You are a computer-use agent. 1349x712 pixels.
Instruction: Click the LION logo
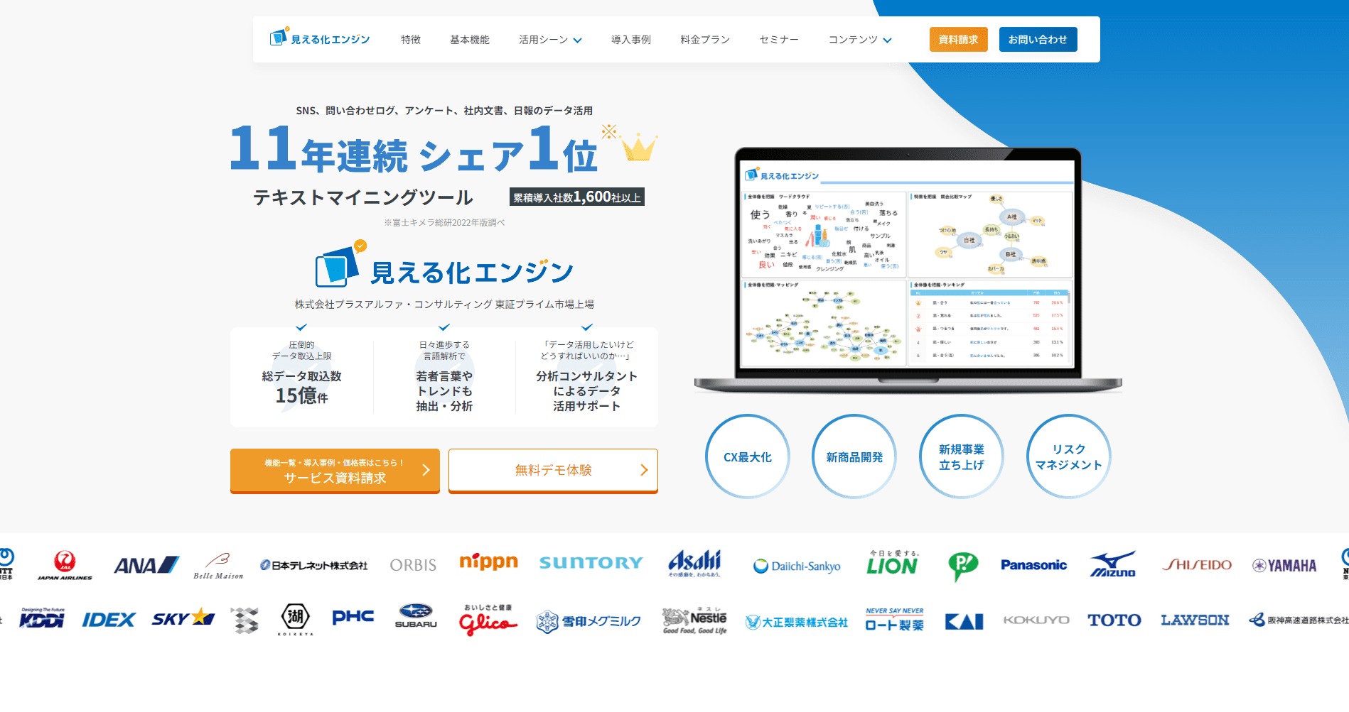[893, 563]
